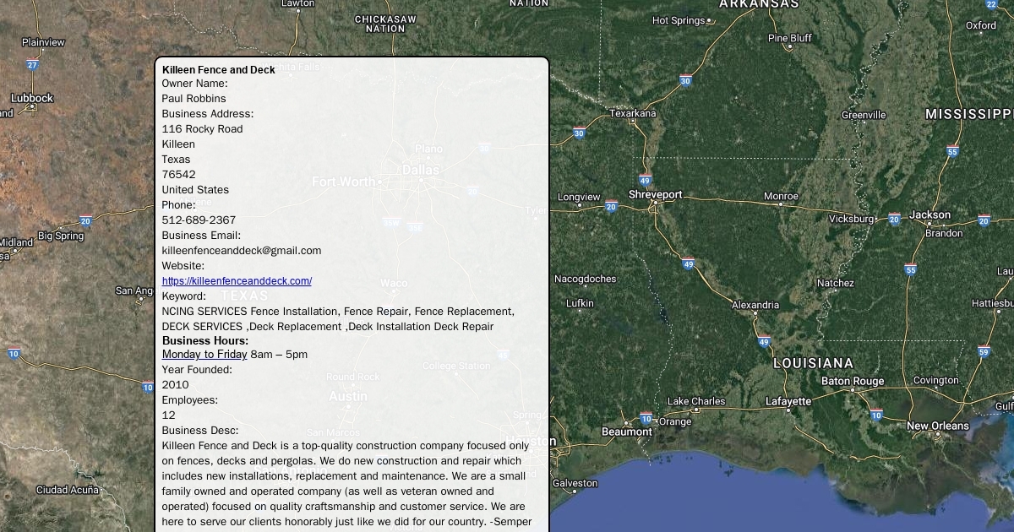This screenshot has width=1014, height=532.
Task: Click the Business Hours heading
Action: point(205,340)
